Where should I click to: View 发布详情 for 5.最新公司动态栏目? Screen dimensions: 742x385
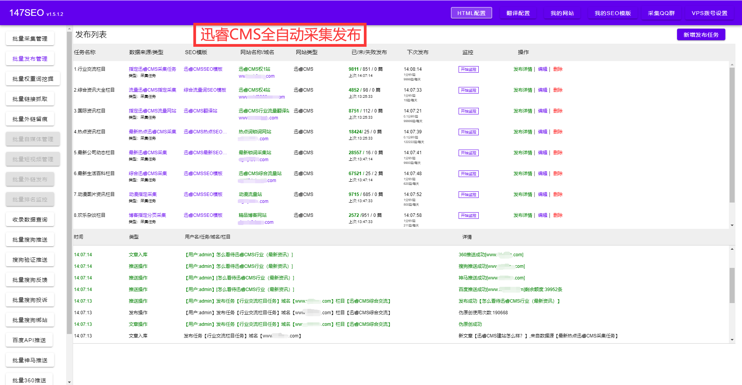coord(523,153)
